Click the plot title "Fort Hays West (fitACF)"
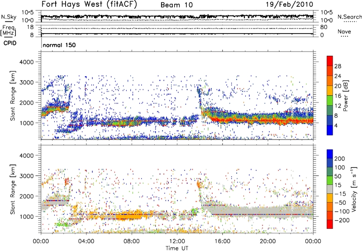This screenshot has width=362, height=251. coord(89,4)
